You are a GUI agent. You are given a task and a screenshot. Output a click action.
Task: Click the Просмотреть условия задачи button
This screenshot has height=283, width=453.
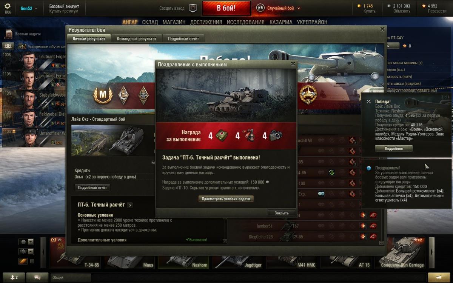226,199
